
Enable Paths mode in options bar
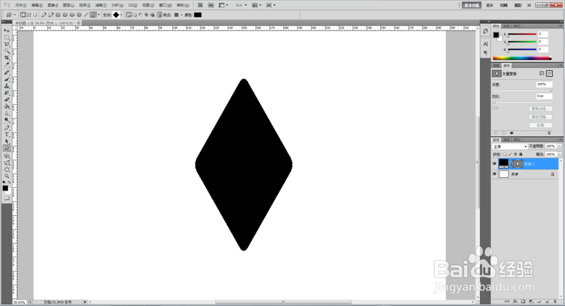[29, 15]
